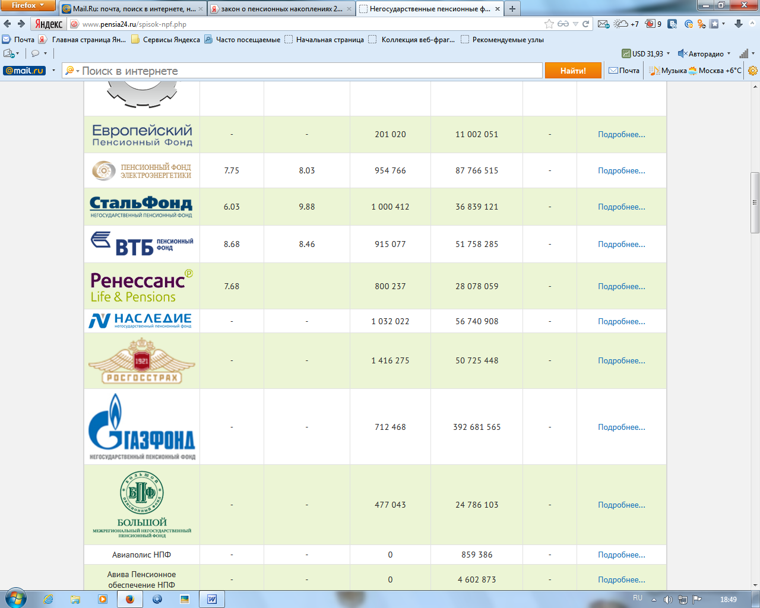Click the Москва +6°C weather widget
Image resolution: width=760 pixels, height=608 pixels.
[715, 71]
